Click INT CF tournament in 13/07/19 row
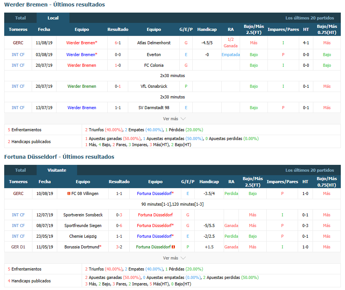Screen dimensions: 345x290 18,108
